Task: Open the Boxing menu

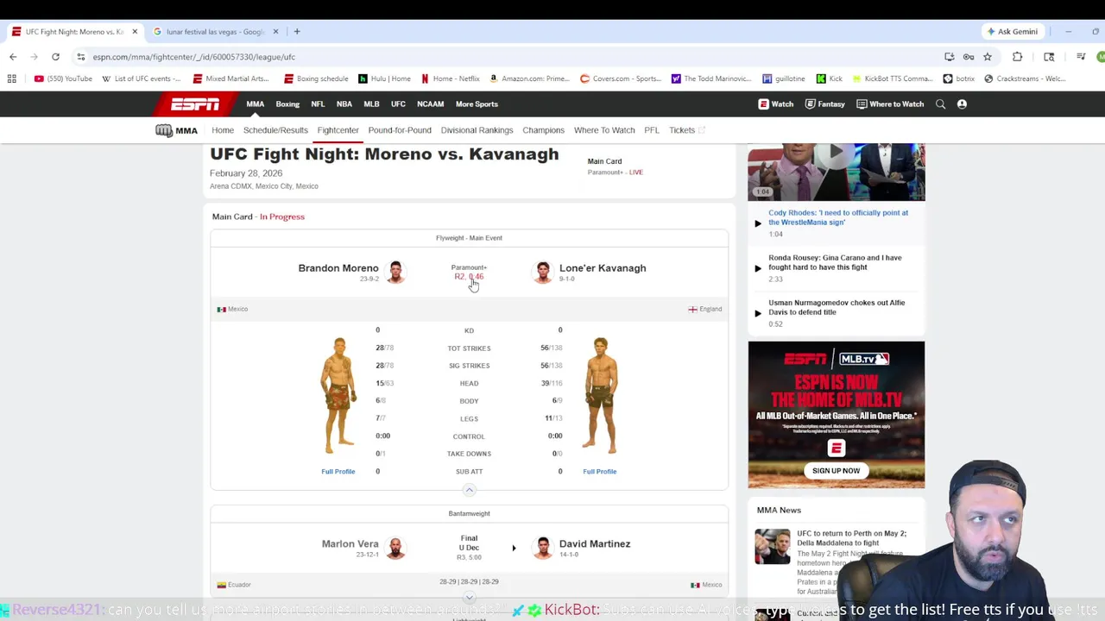Action: [287, 104]
